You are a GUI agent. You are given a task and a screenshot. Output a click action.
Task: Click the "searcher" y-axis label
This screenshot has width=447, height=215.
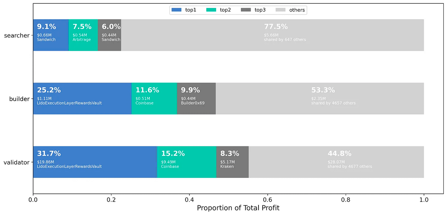[x=16, y=35]
